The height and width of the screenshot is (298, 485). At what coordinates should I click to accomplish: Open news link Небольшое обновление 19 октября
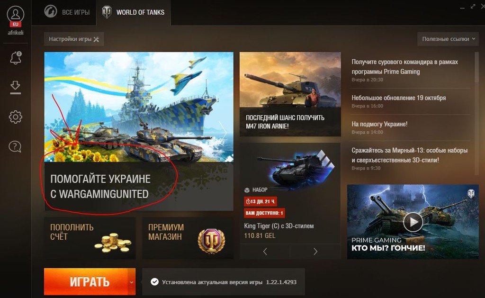pos(399,98)
